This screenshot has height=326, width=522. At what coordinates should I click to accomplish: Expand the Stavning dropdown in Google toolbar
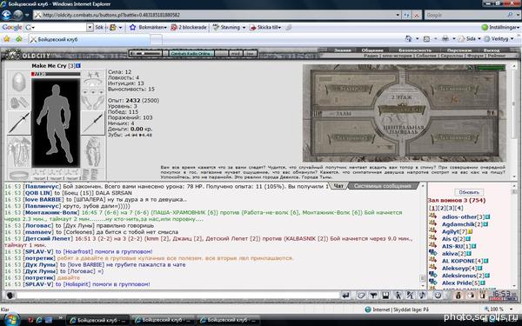[244, 27]
